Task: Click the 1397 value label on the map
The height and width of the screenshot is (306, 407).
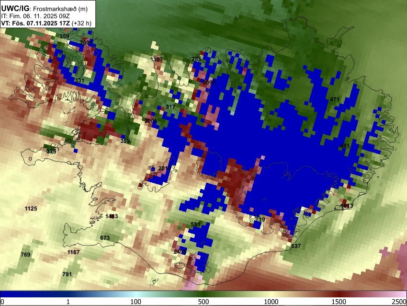Action: coord(157,59)
